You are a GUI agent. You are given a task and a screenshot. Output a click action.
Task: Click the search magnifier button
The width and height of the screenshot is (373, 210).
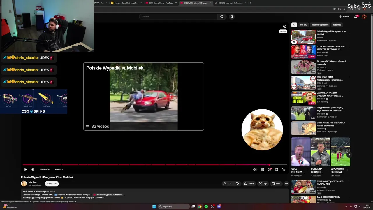tap(222, 17)
